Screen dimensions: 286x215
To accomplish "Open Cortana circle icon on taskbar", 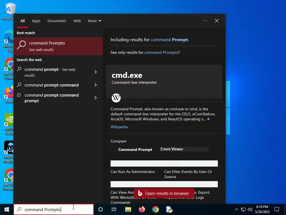I will 101,209.
